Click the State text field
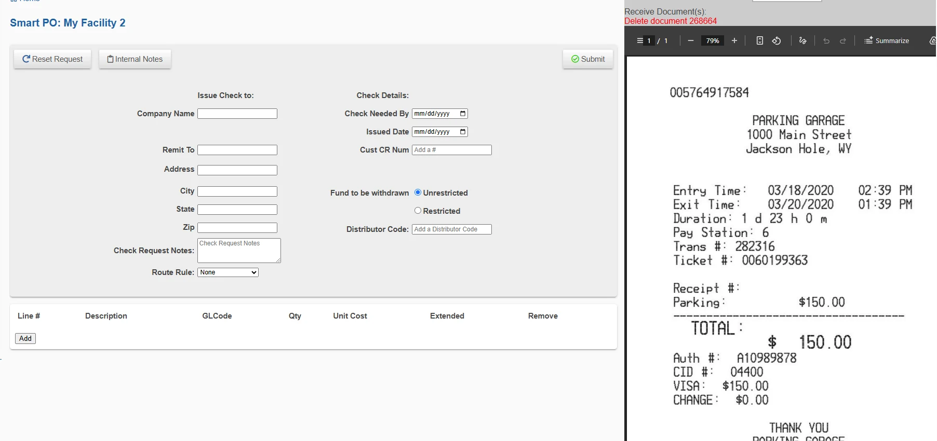The image size is (937, 441). [x=237, y=210]
